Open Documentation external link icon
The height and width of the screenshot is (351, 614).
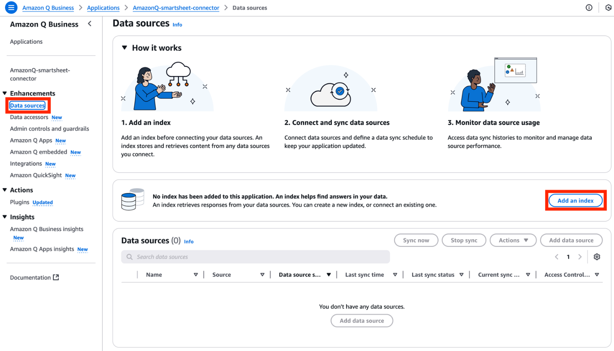[56, 277]
